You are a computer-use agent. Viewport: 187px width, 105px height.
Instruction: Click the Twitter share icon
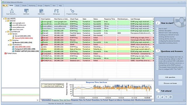(162, 97)
